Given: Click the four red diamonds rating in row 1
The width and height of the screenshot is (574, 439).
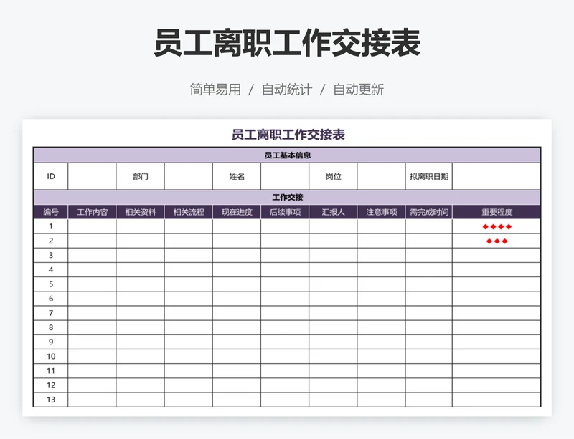Looking at the screenshot, I should tap(497, 226).
